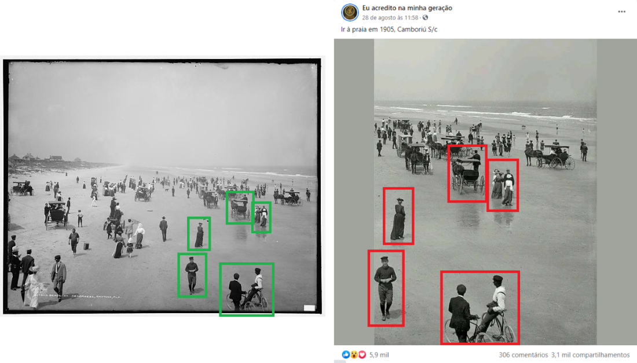Viewport: 637px width, 363px height.
Task: Click the blue Like reaction icon
Action: 346,354
